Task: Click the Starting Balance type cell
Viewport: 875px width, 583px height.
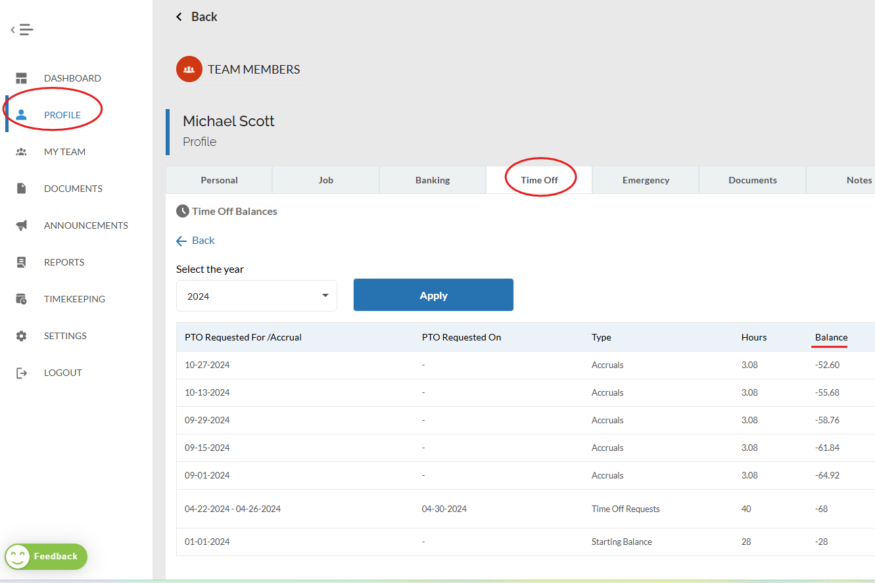Action: (x=622, y=542)
